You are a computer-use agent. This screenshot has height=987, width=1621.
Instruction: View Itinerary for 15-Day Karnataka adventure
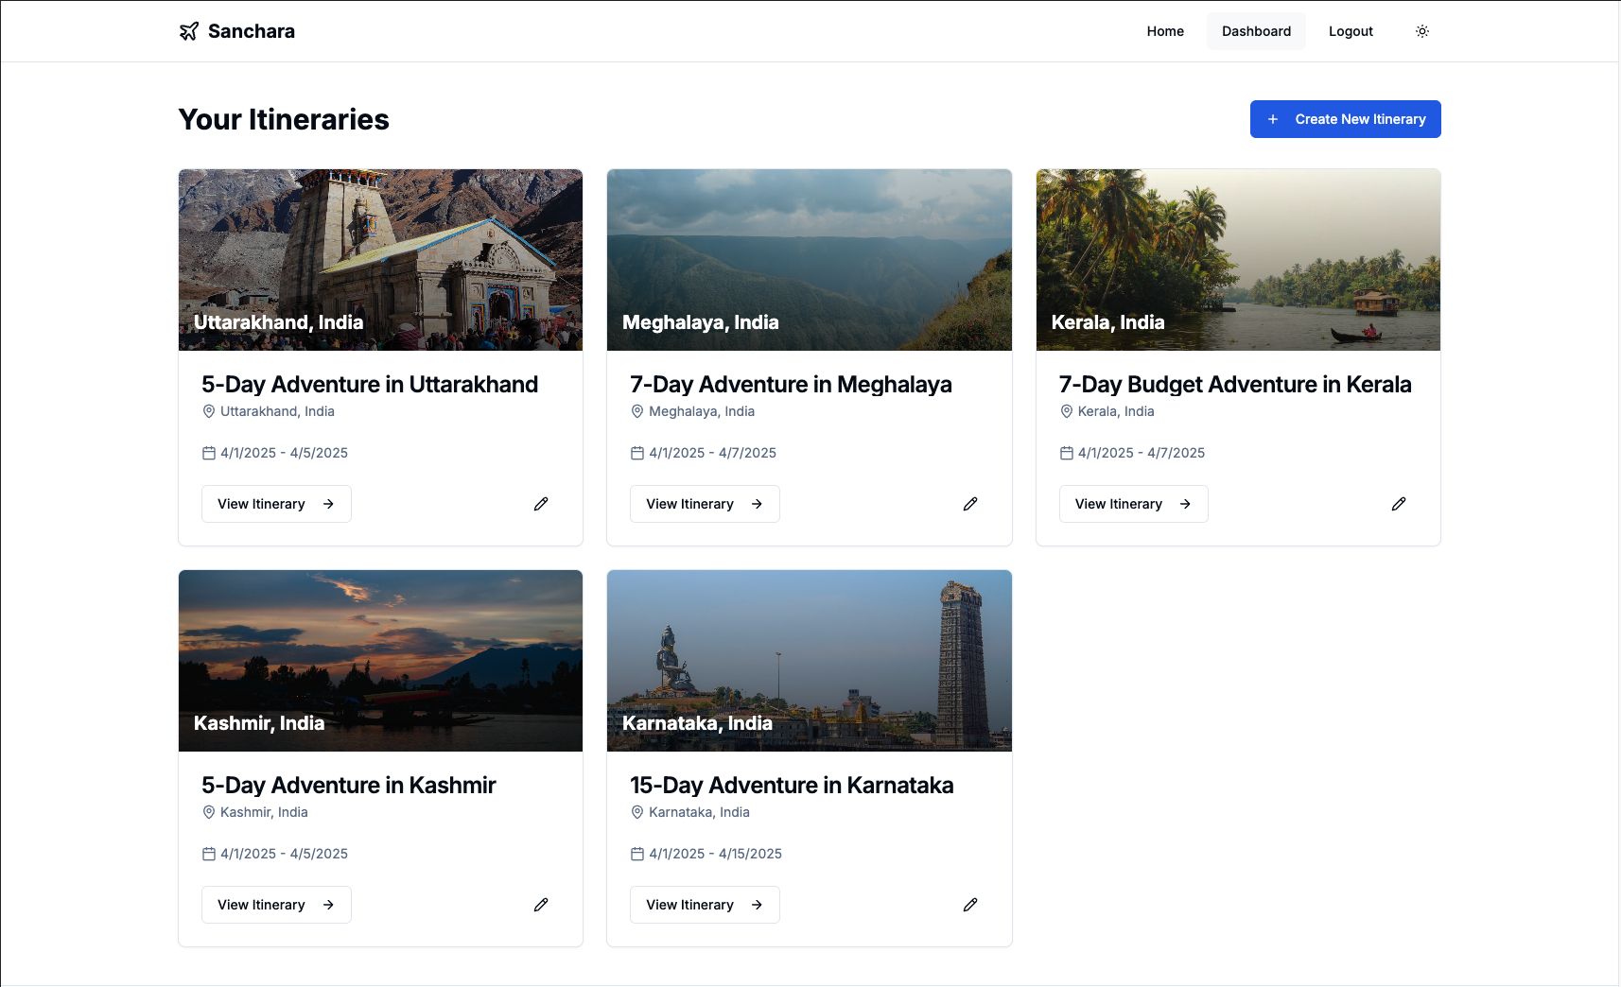click(705, 905)
